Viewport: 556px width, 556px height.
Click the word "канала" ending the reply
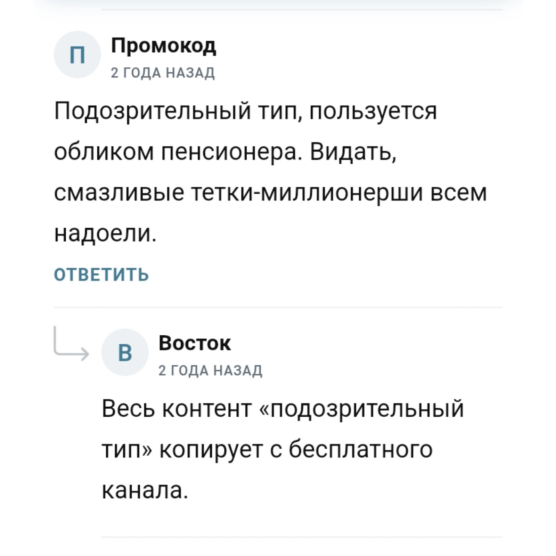pos(144,490)
